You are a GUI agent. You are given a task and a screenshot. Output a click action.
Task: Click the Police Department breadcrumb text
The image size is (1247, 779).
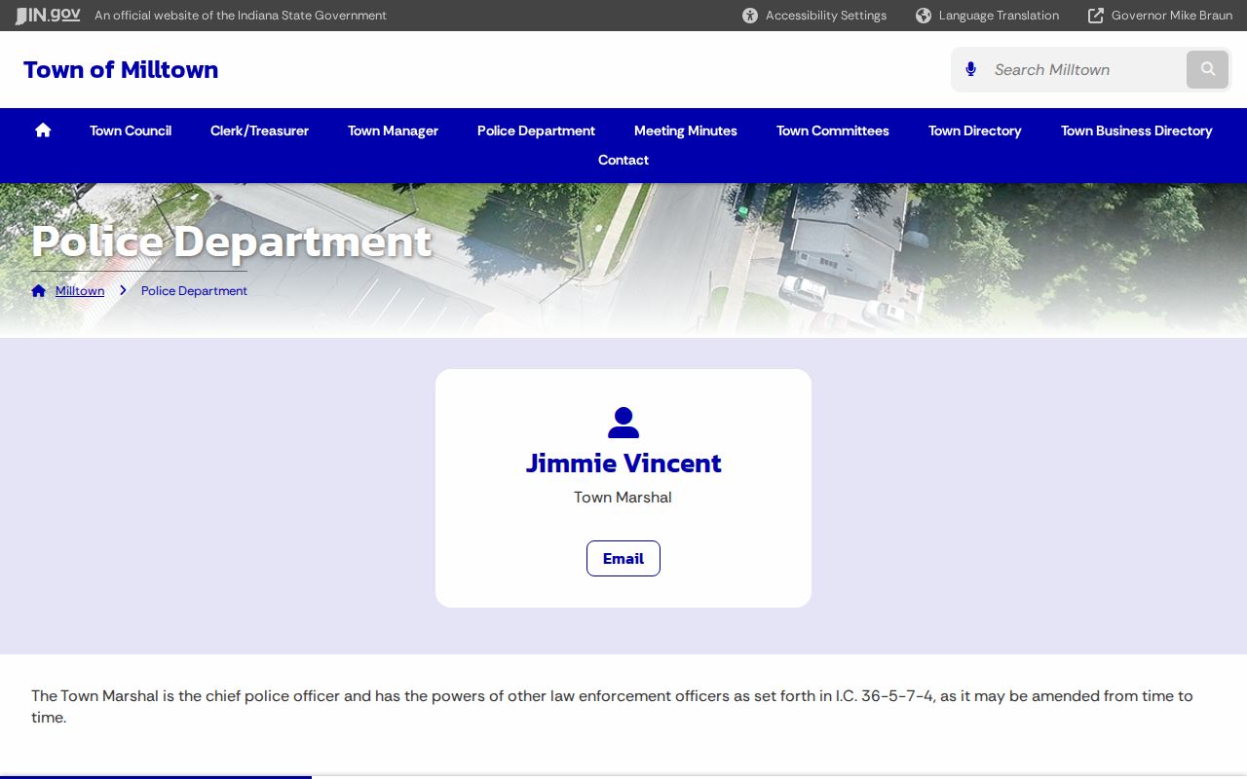pyautogui.click(x=194, y=291)
